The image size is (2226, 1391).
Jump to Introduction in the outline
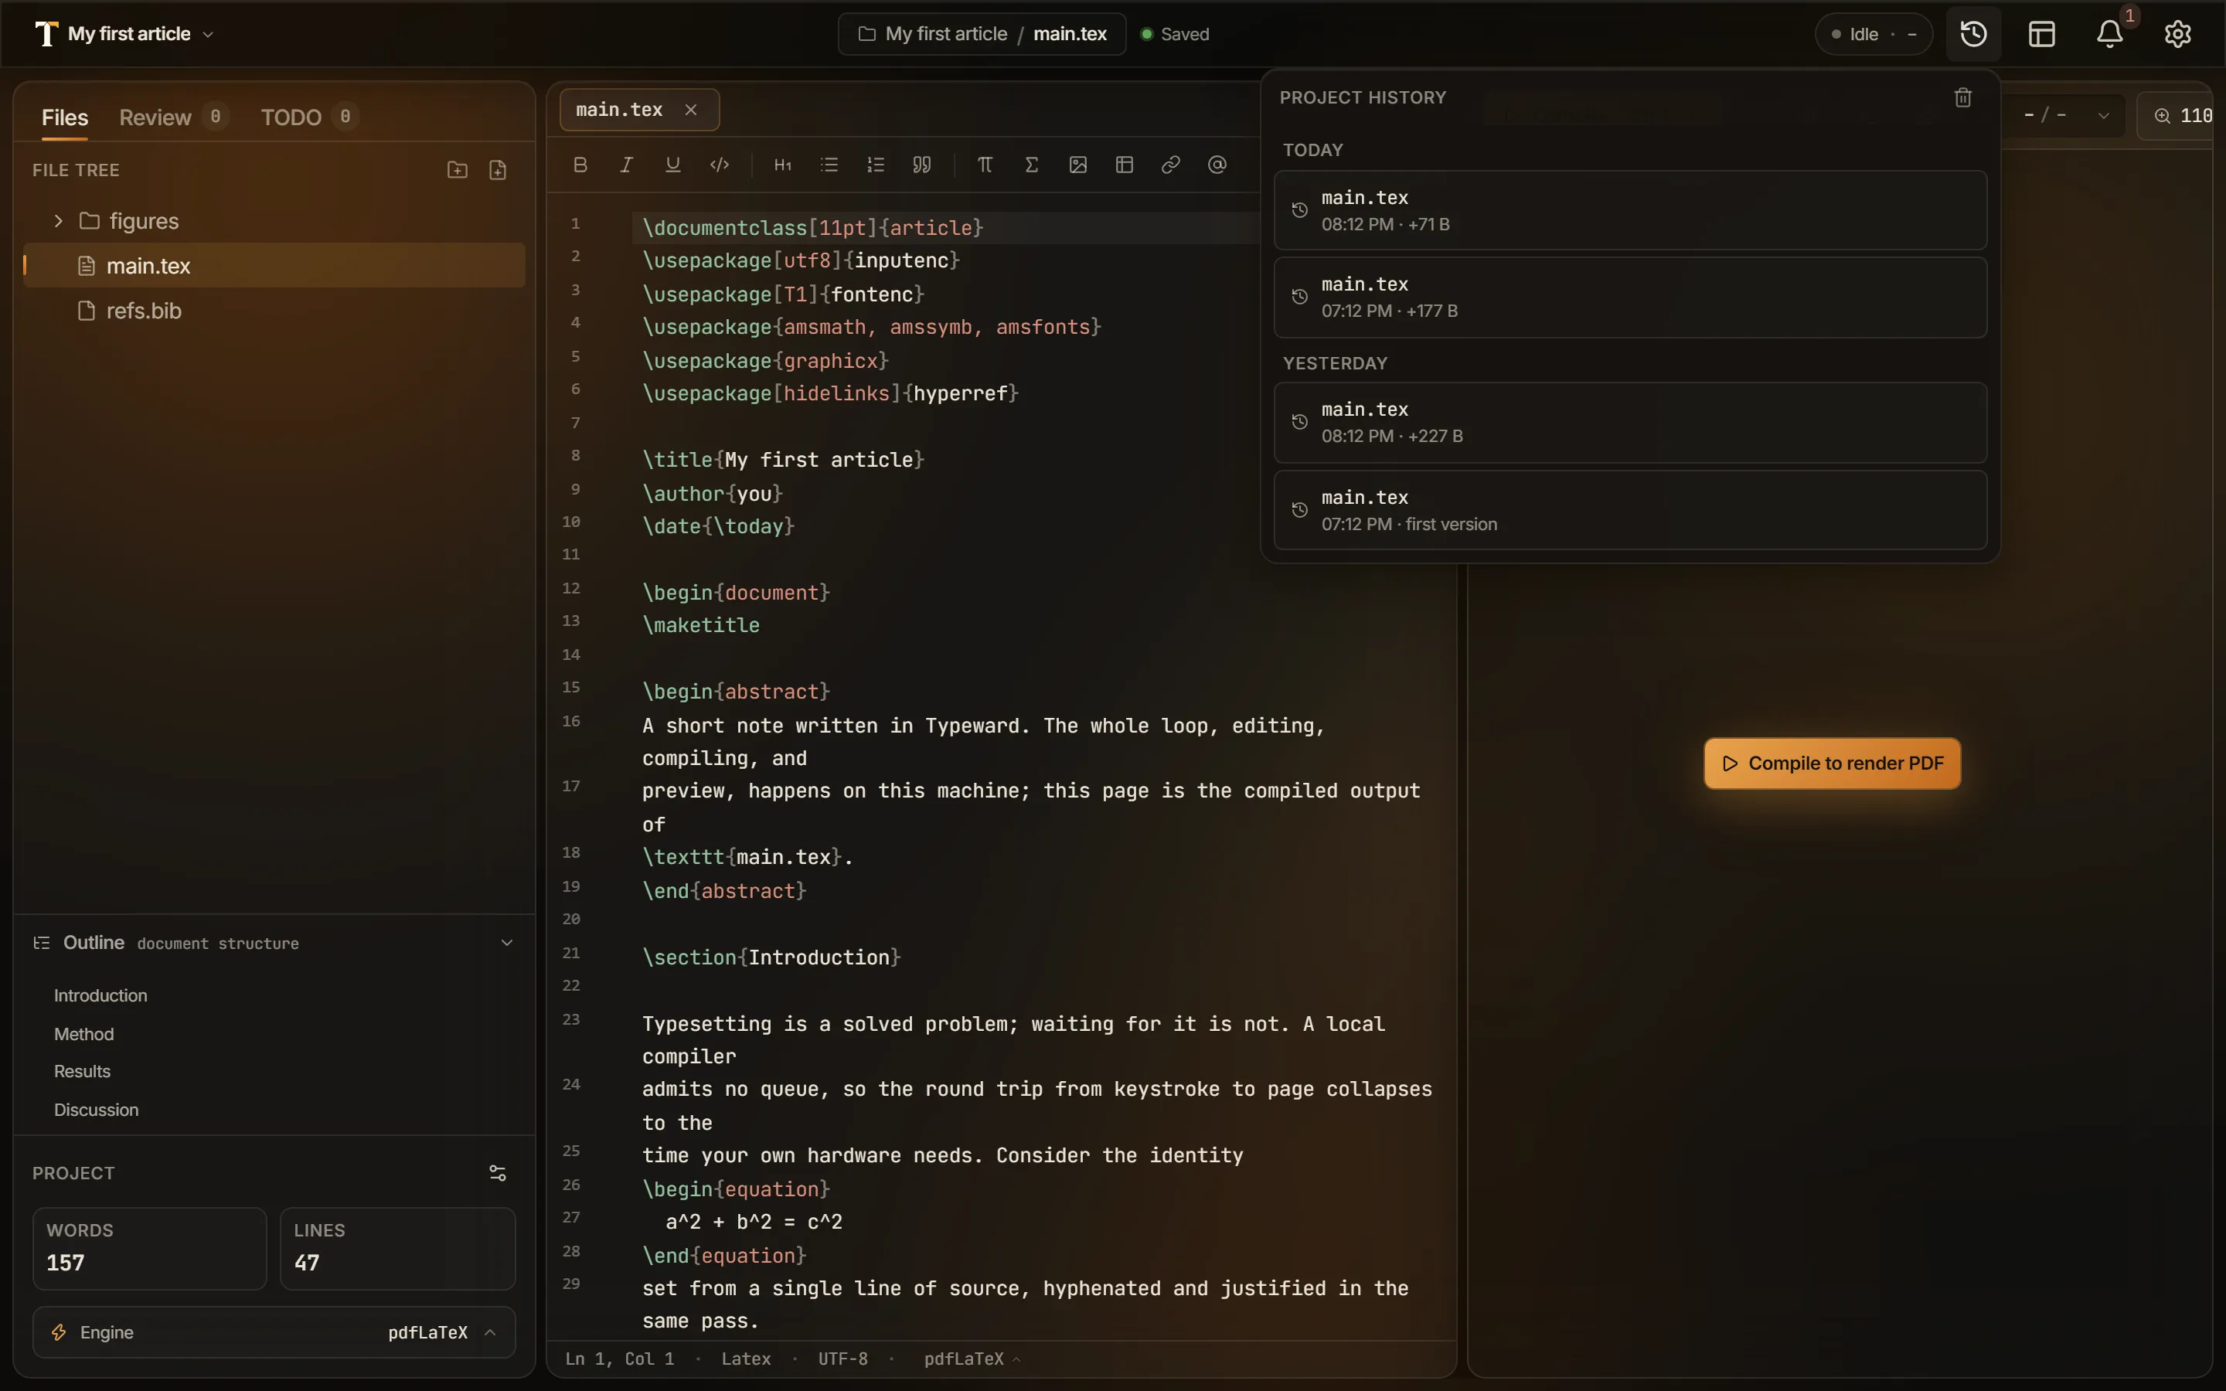100,995
